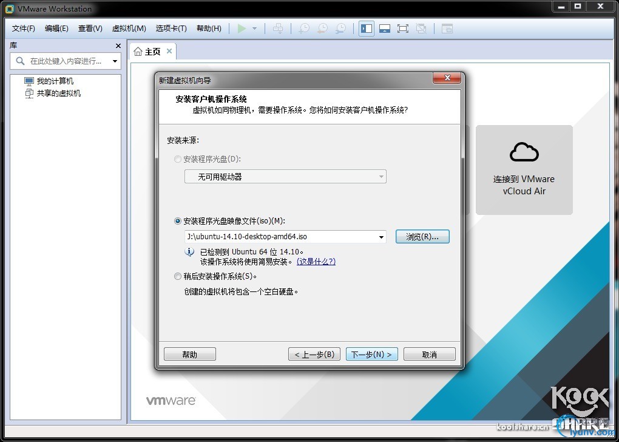Toggle the thumbnail bar toolbar icon

[385, 29]
